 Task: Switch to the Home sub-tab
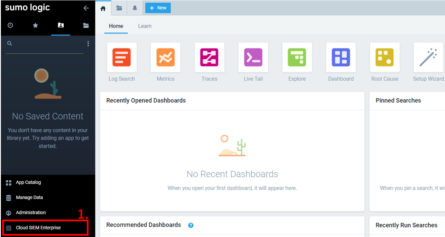pos(116,26)
